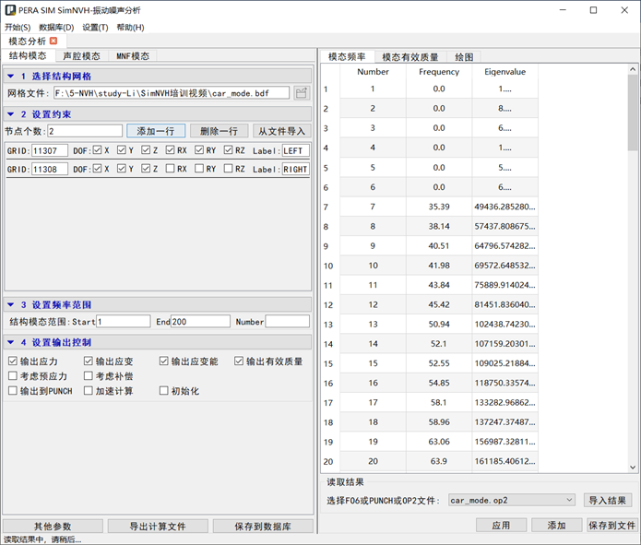Enable the 加速计算 checkbox

pos(89,391)
